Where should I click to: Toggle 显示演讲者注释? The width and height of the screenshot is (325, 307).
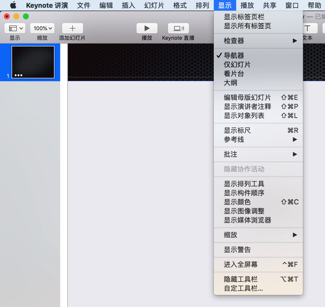click(258, 106)
